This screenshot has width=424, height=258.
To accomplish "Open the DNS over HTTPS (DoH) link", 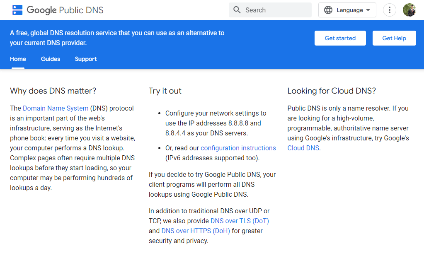I will (x=196, y=231).
